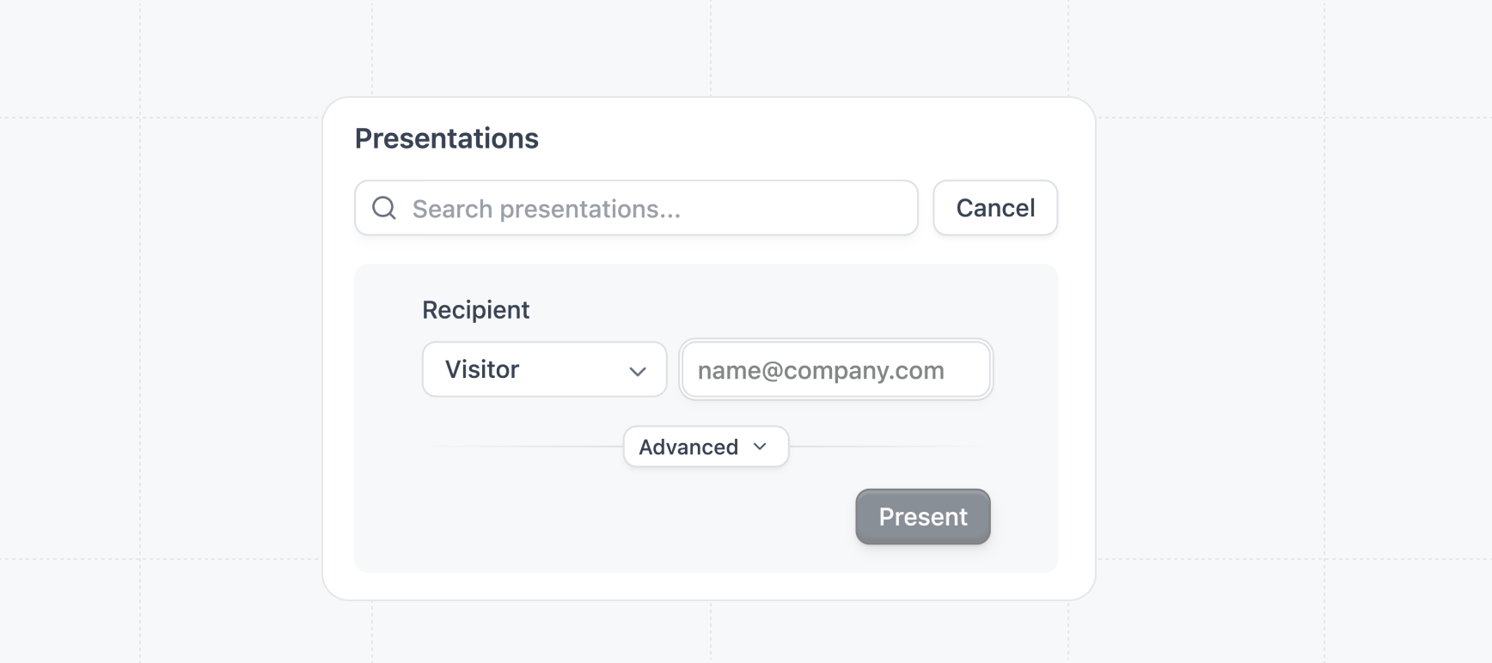Click the Present label on the gray button
The image size is (1492, 663).
pos(922,517)
